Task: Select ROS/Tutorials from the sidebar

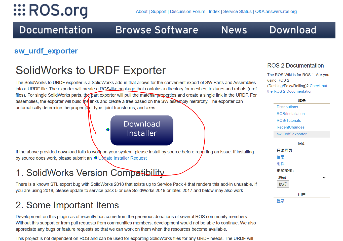Action: pyautogui.click(x=289, y=120)
